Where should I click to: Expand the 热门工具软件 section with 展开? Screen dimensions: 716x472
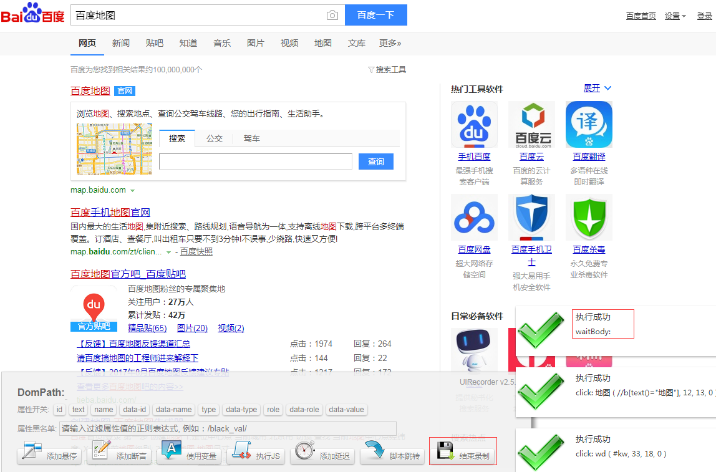597,88
